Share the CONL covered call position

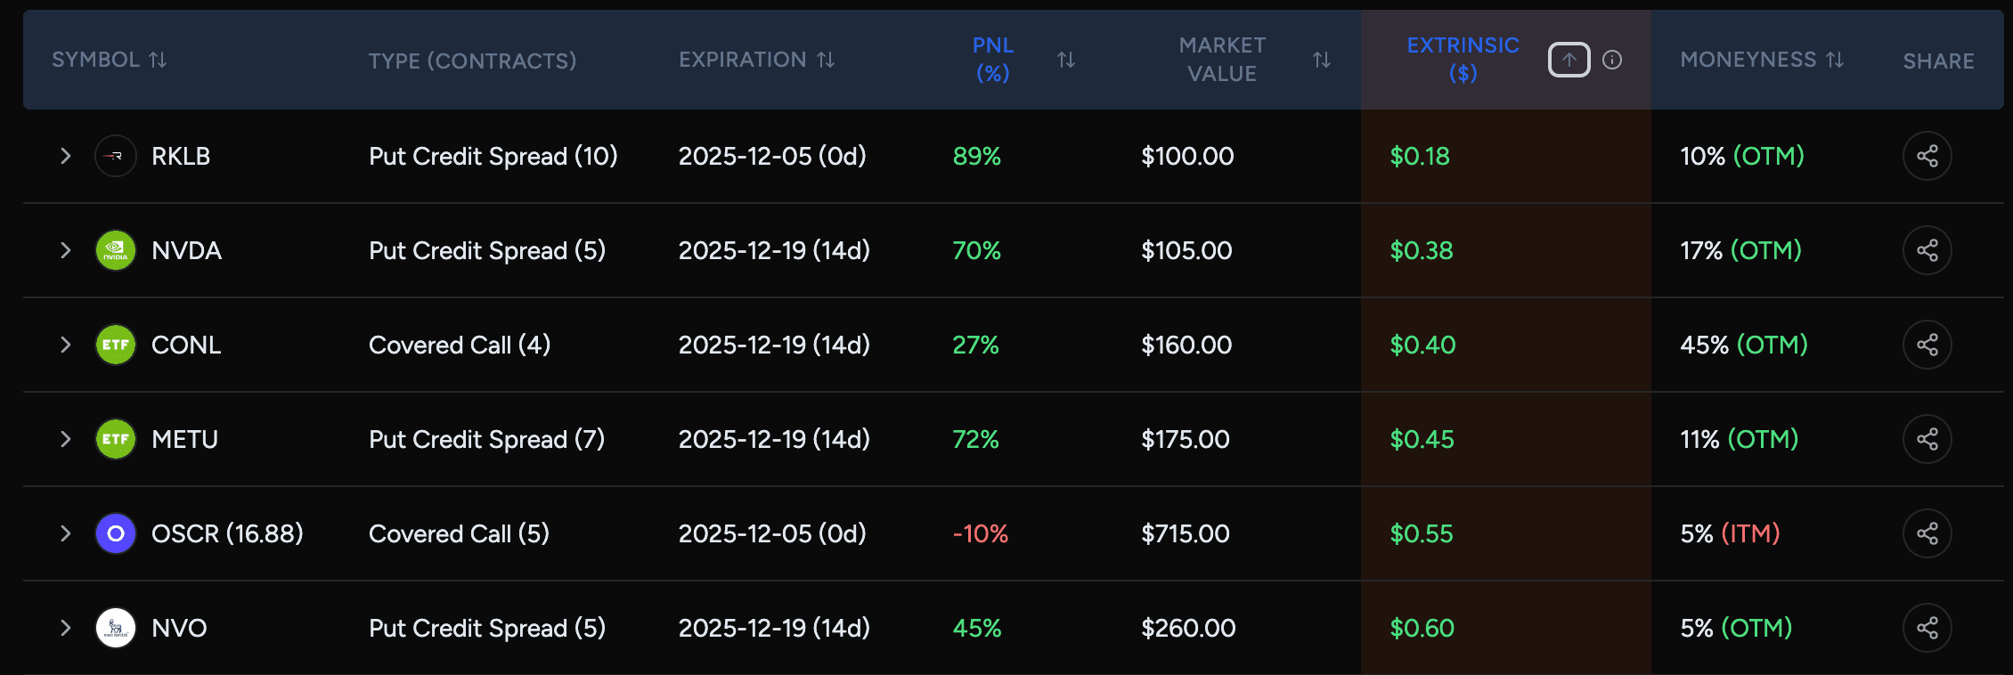[1927, 345]
